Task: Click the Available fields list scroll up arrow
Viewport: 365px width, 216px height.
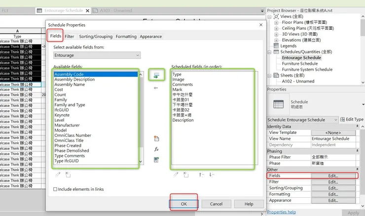Action: [x=141, y=75]
